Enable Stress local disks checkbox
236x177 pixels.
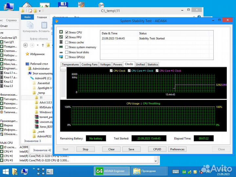click(67, 52)
